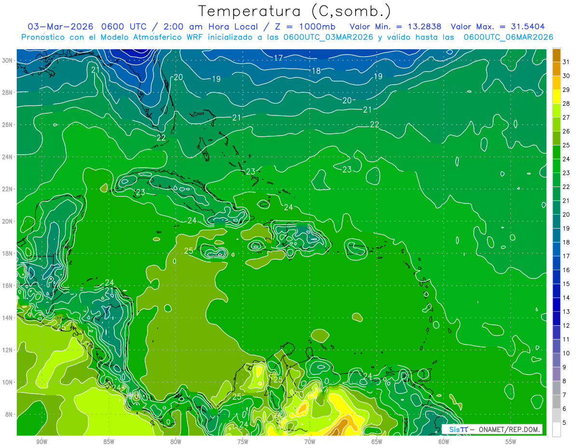Click the '85W' longitude axis label

pos(109,442)
